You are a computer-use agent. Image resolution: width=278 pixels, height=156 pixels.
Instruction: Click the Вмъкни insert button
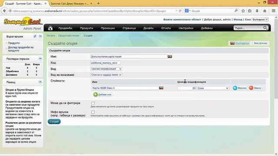point(240,88)
